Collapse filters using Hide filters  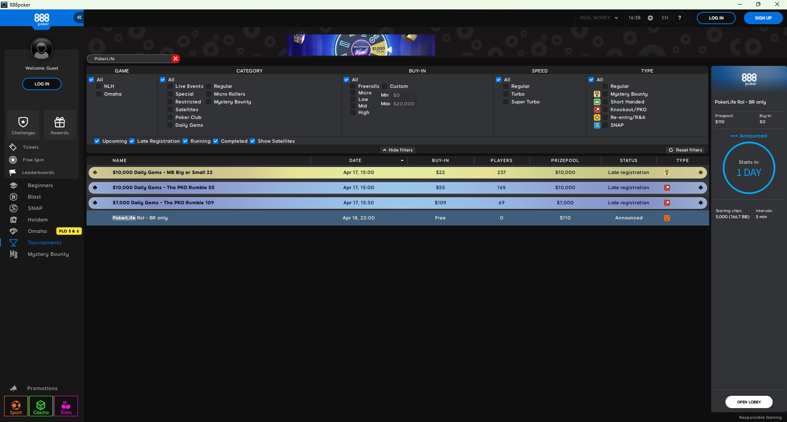(397, 150)
